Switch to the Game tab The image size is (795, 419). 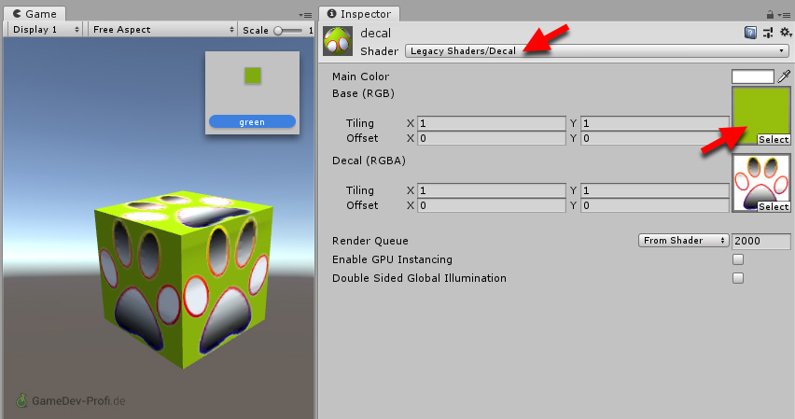pos(35,14)
